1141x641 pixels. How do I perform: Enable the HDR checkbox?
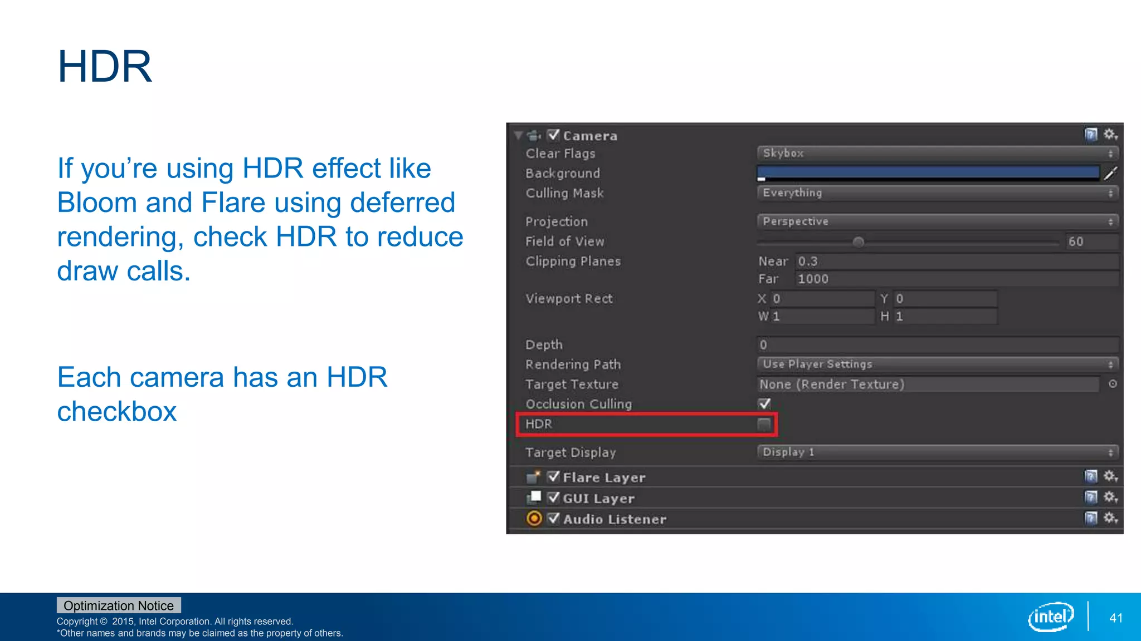tap(764, 425)
